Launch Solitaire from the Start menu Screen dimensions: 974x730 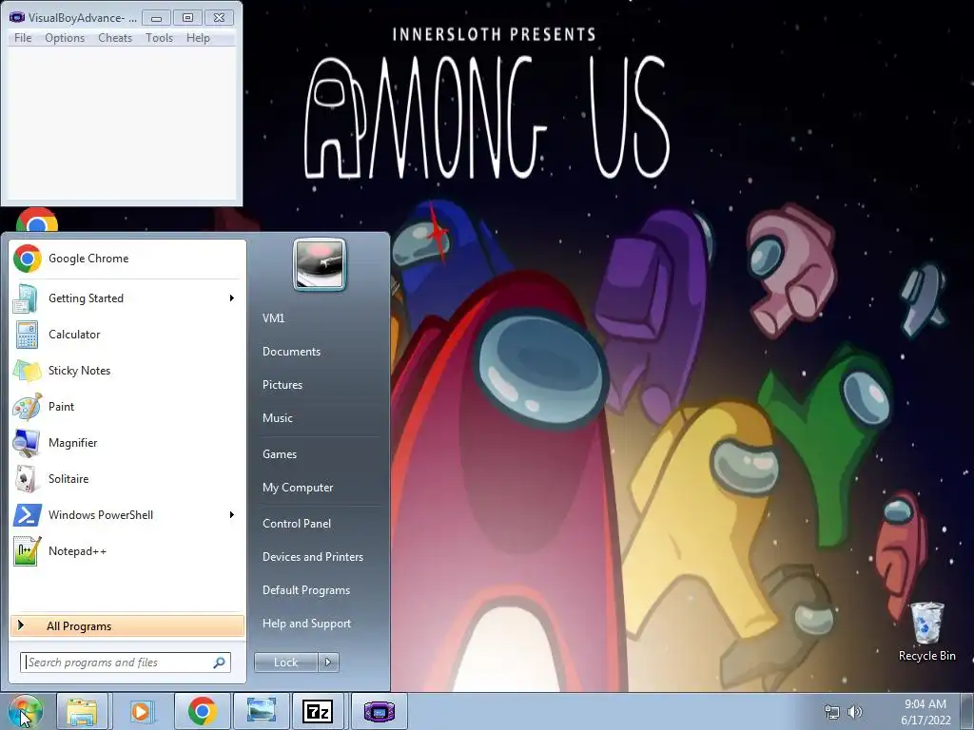(x=127, y=479)
